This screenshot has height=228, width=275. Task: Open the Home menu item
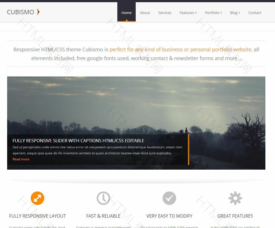(x=126, y=13)
